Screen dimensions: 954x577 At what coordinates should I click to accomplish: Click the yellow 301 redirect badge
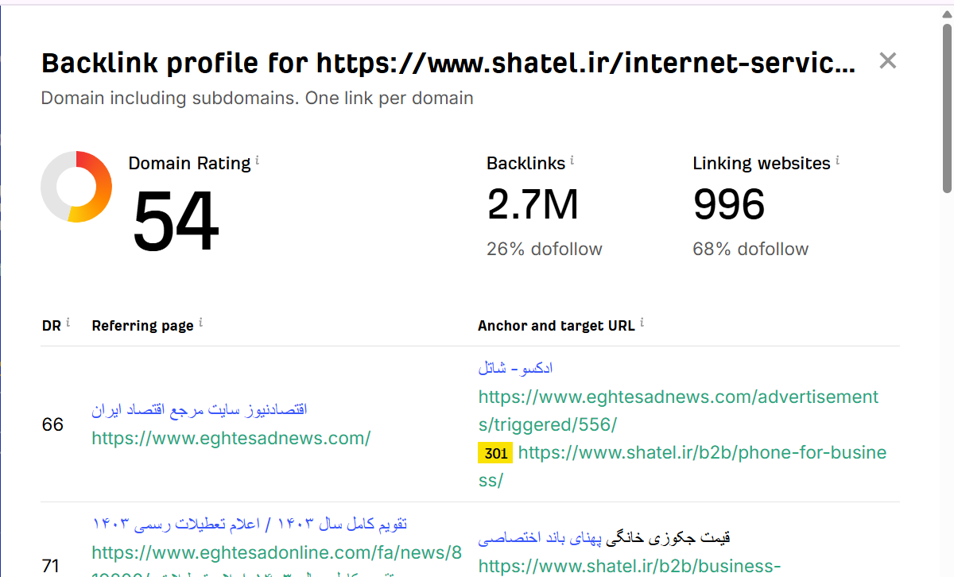coord(495,453)
